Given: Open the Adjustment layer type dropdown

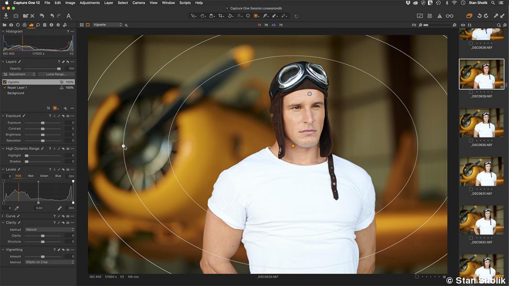Looking at the screenshot, I should 19,74.
